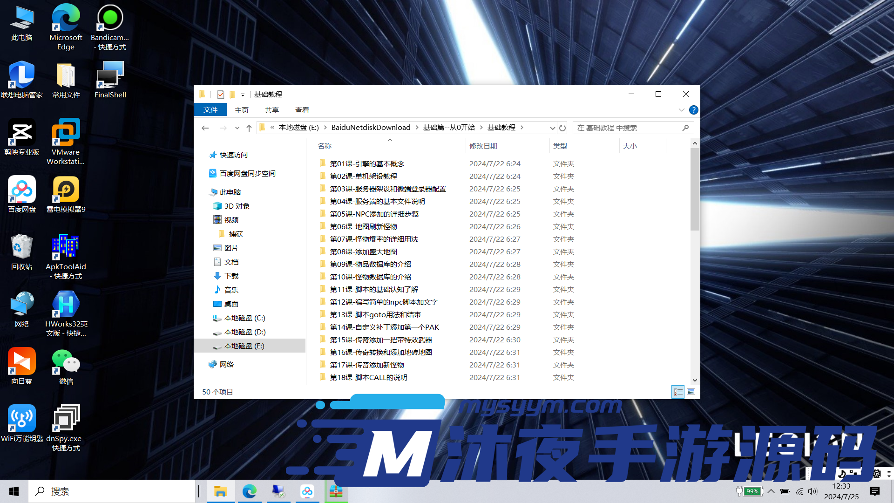Switch to the 共享 ribbon tab
Viewport: 894px width, 503px height.
click(x=271, y=110)
